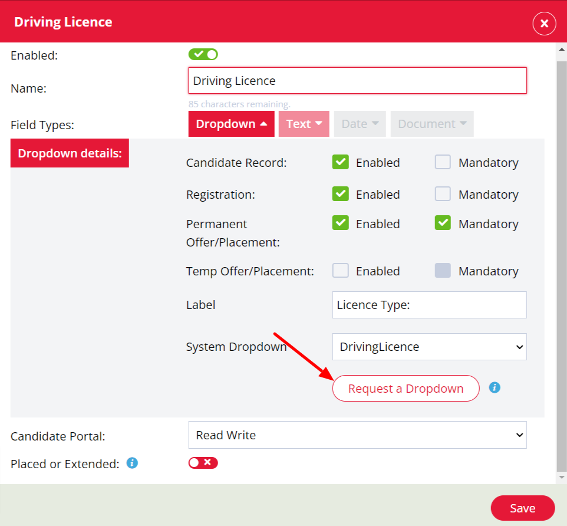The width and height of the screenshot is (567, 526).
Task: Collapse the Dropdown field type
Action: point(232,124)
